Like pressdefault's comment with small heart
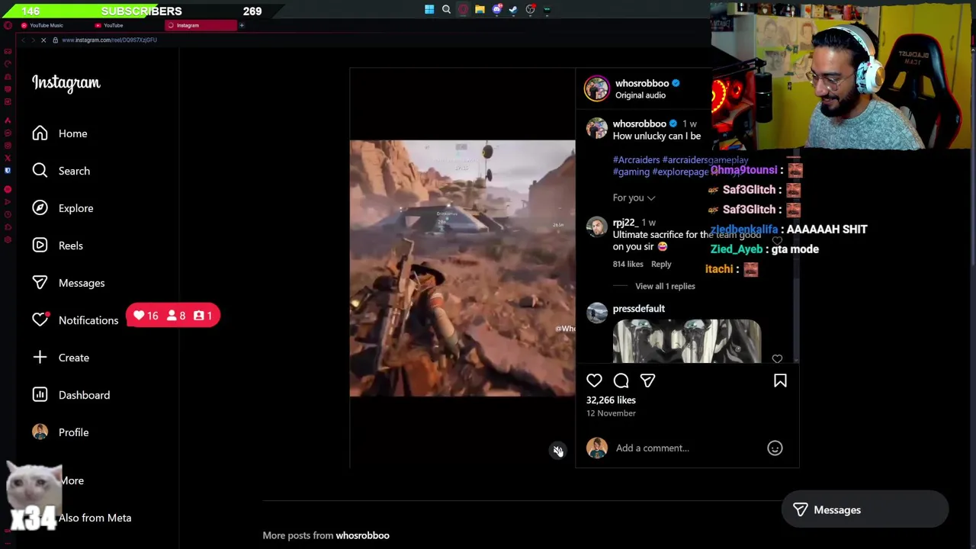Image resolution: width=976 pixels, height=549 pixels. [x=777, y=359]
